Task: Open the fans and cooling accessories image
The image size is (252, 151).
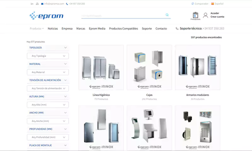Action: [x=198, y=128]
